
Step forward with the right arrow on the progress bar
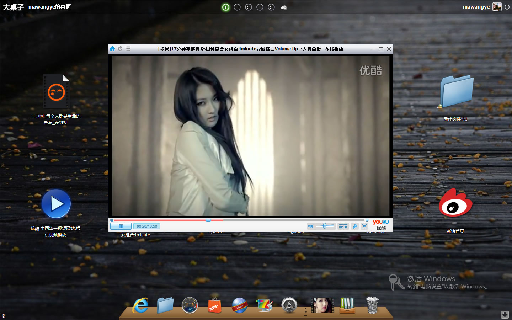[x=367, y=220]
